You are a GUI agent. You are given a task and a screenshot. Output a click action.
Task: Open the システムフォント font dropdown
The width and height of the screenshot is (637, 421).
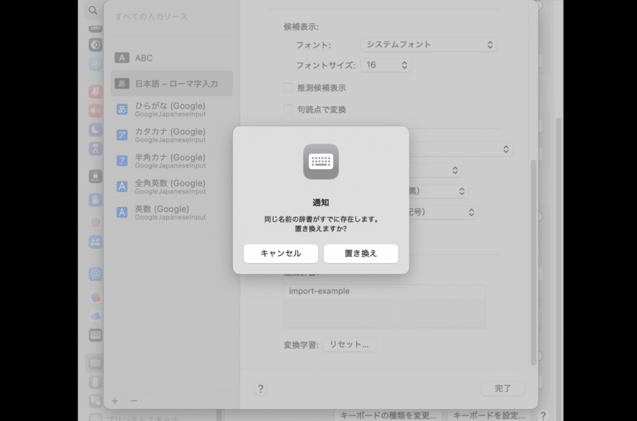(x=429, y=44)
